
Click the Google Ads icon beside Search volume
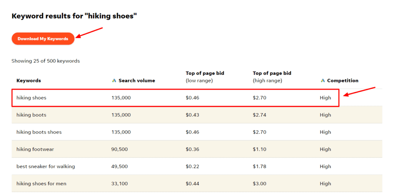pos(114,81)
